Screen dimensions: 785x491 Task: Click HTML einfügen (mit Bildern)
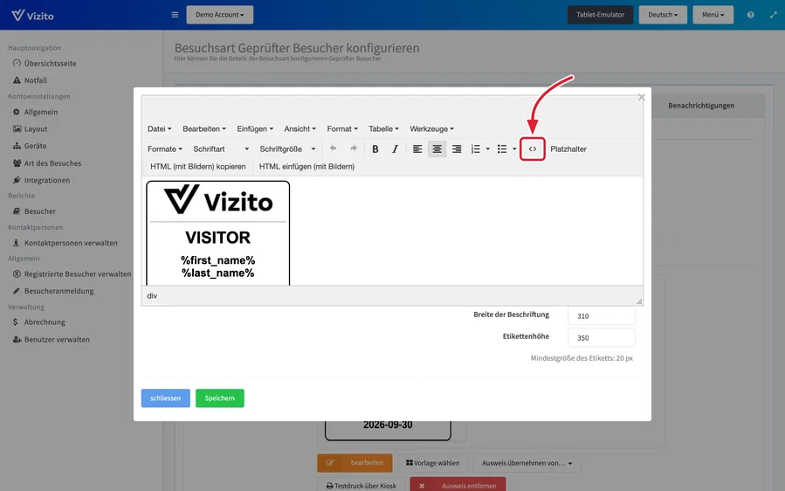pos(306,166)
